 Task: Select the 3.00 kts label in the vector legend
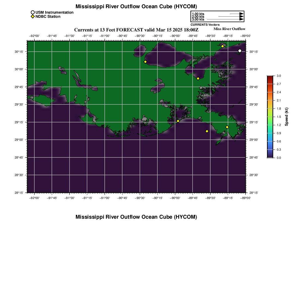click(x=198, y=19)
